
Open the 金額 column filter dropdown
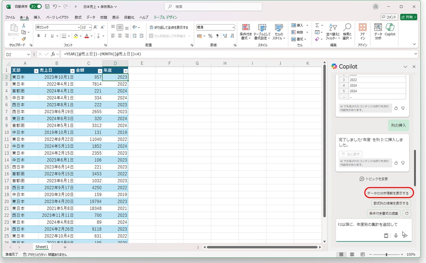click(100, 71)
